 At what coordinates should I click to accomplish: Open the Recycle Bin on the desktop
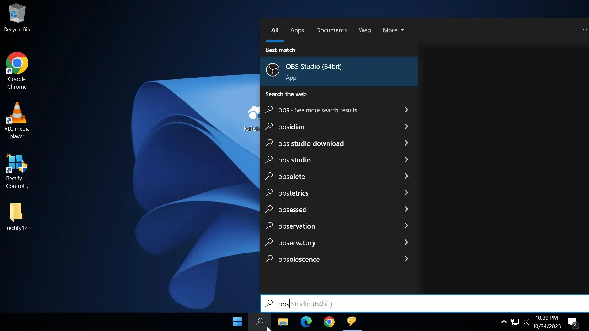pyautogui.click(x=17, y=18)
